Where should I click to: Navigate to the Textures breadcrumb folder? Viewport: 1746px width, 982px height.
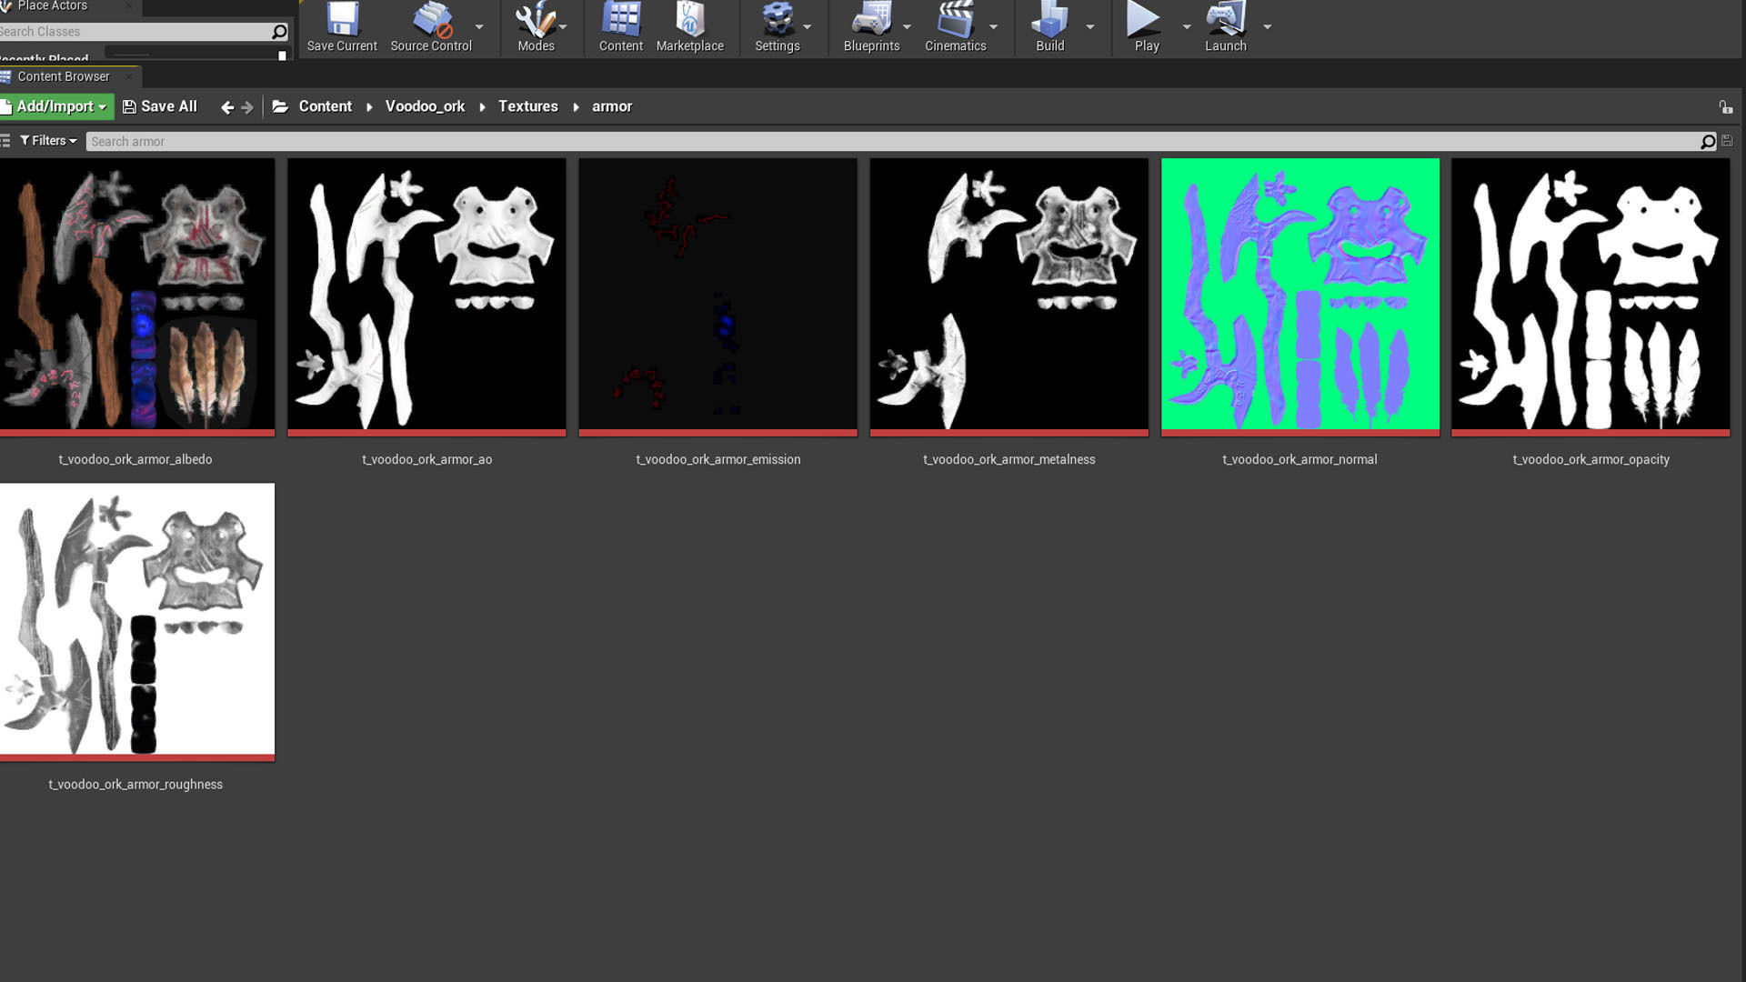click(527, 106)
